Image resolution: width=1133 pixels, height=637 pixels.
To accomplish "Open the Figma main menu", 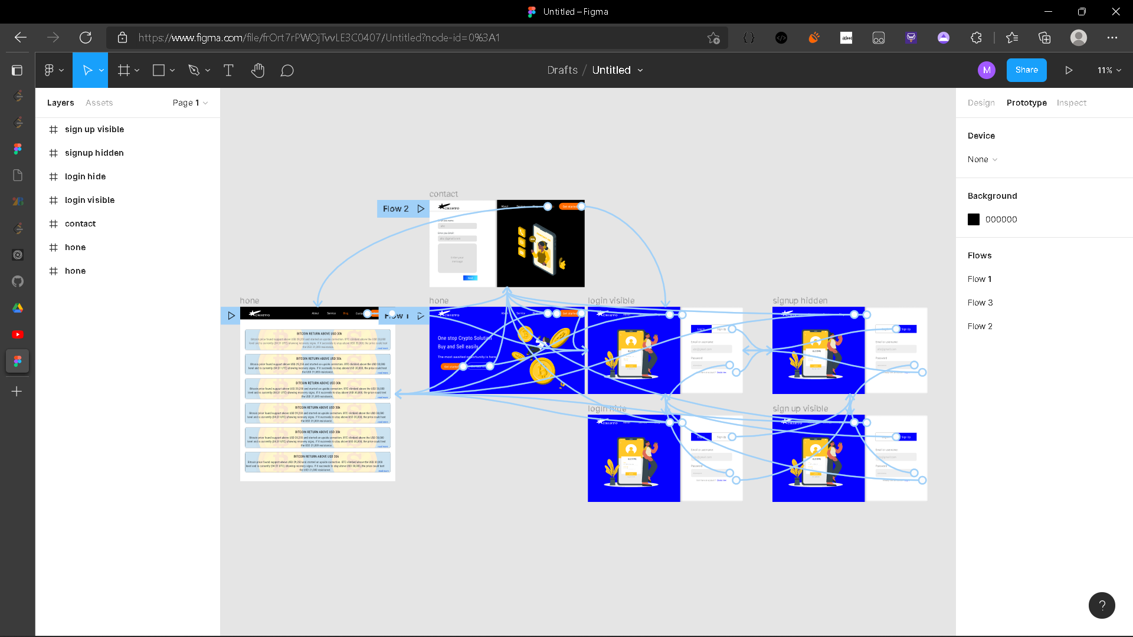I will tap(50, 70).
